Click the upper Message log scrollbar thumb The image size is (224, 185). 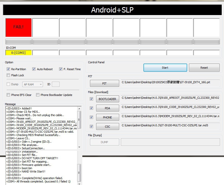click(x=79, y=120)
